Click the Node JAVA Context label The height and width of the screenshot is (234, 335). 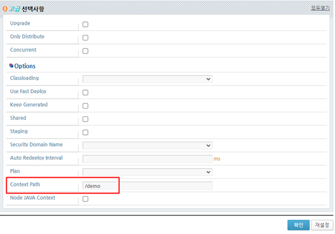click(x=33, y=197)
